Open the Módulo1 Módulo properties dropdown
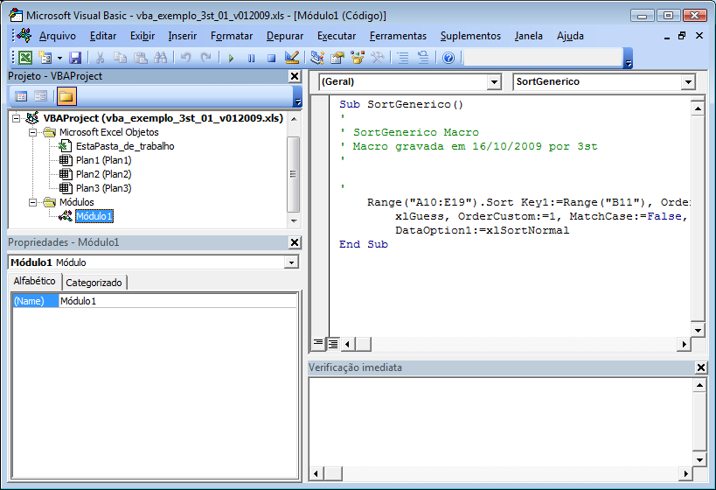This screenshot has height=490, width=716. click(291, 262)
